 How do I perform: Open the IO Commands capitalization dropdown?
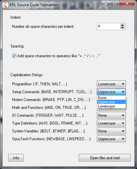(x=111, y=115)
